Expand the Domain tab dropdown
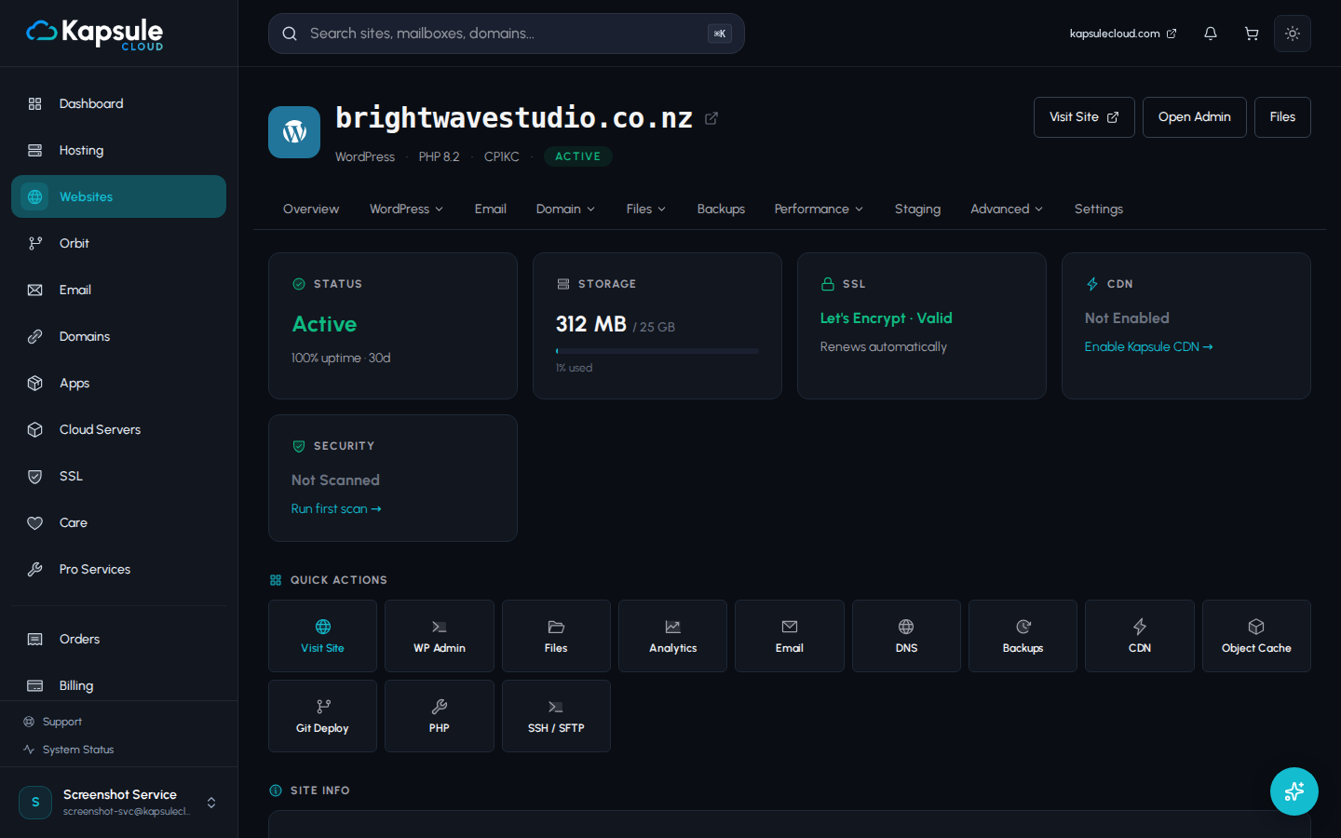 [565, 209]
